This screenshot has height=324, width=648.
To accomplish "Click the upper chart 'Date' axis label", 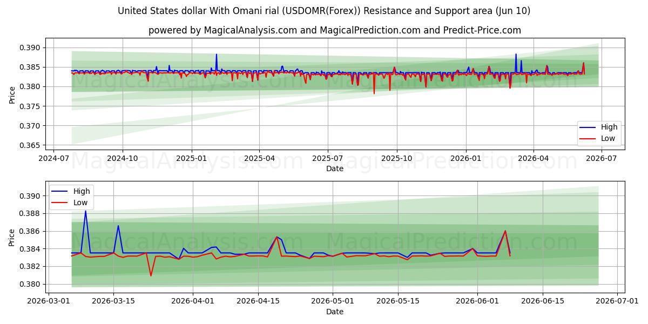I will pyautogui.click(x=335, y=169).
